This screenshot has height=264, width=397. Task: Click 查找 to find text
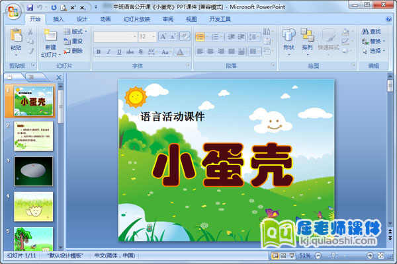[x=371, y=32]
